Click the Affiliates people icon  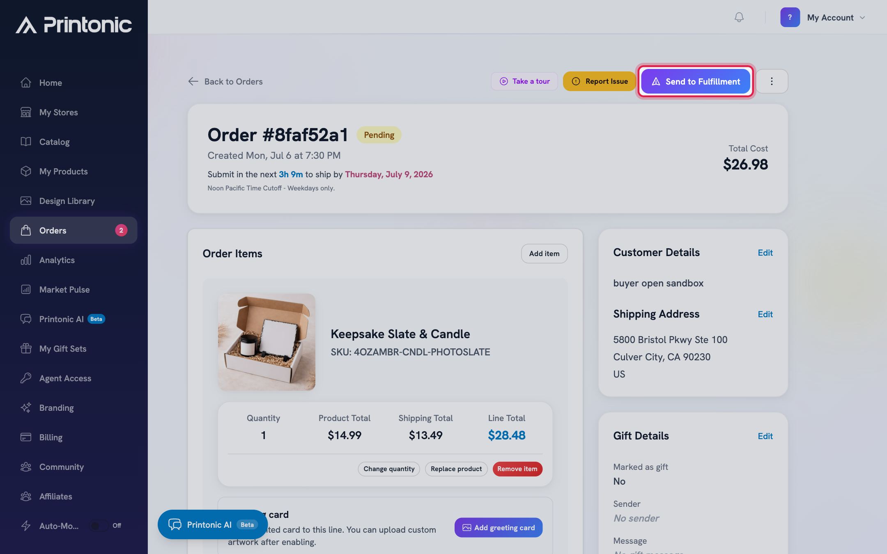pos(26,496)
